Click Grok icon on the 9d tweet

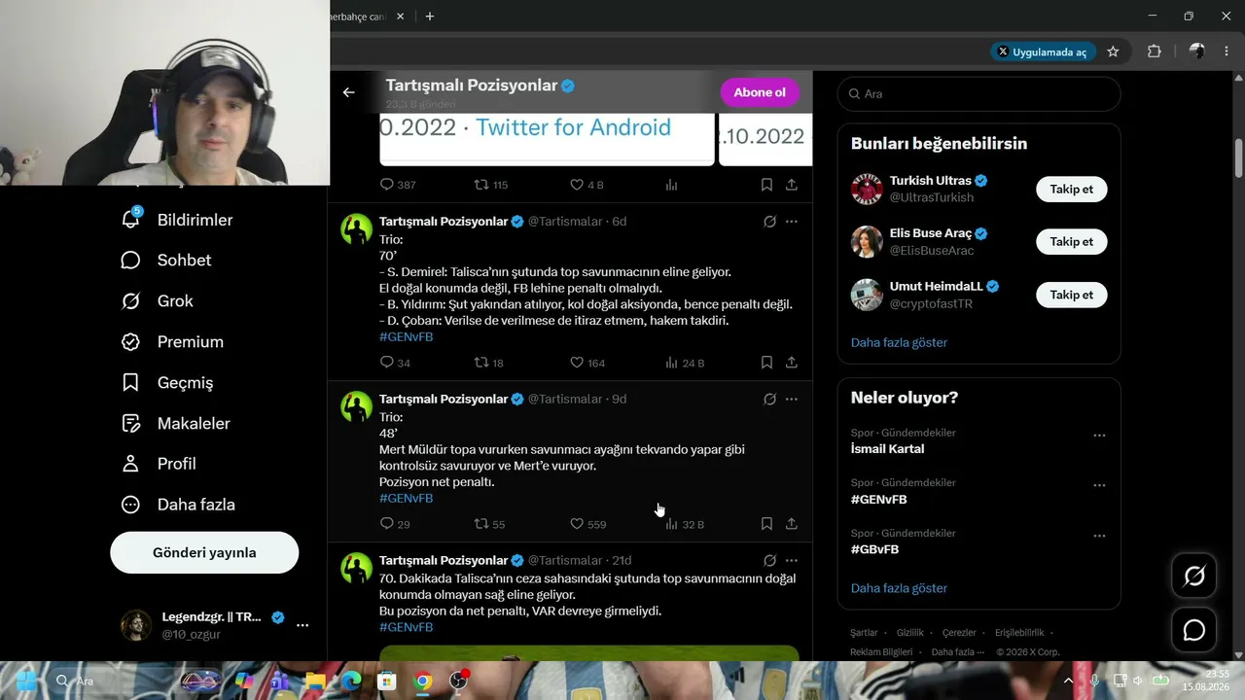pyautogui.click(x=769, y=400)
